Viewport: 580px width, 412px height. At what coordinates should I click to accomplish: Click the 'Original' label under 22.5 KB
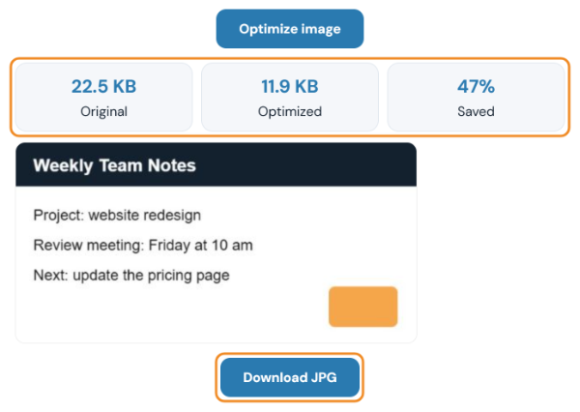coord(104,111)
